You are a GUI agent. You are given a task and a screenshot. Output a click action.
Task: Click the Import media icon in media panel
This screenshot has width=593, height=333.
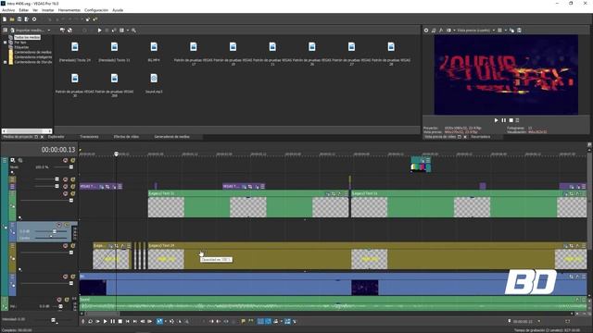pyautogui.click(x=12, y=31)
